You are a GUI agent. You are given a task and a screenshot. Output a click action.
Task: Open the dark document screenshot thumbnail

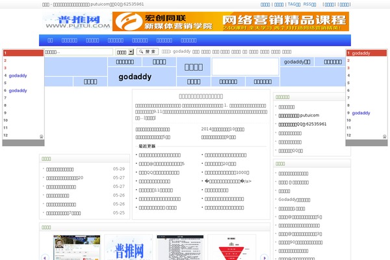[x=180, y=248]
